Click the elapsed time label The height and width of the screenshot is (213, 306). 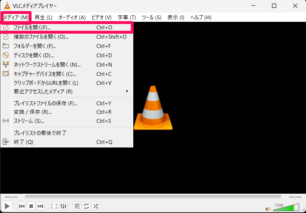coord(11,197)
